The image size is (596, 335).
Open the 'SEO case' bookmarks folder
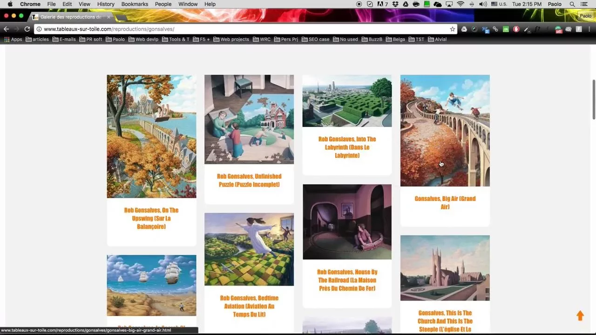tap(316, 40)
